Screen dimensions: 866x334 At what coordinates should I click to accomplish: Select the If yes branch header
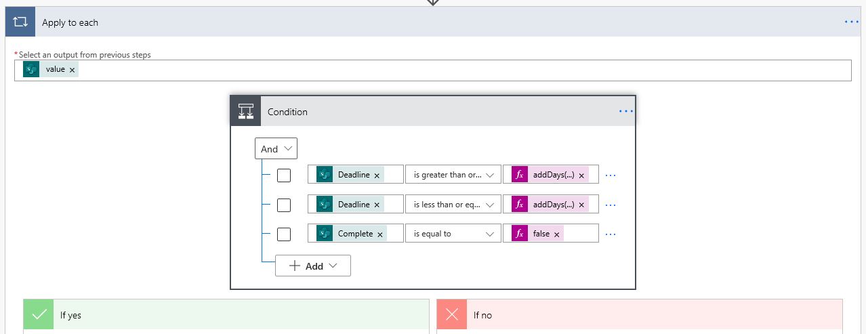coord(226,315)
